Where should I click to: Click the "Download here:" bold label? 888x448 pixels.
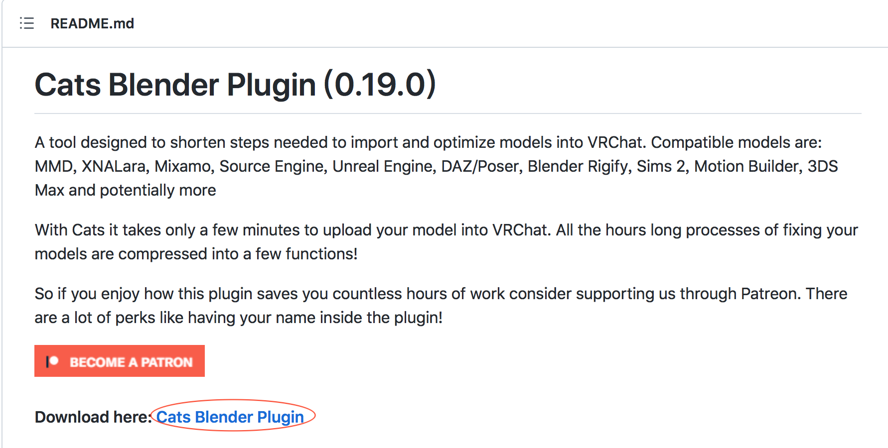click(93, 417)
